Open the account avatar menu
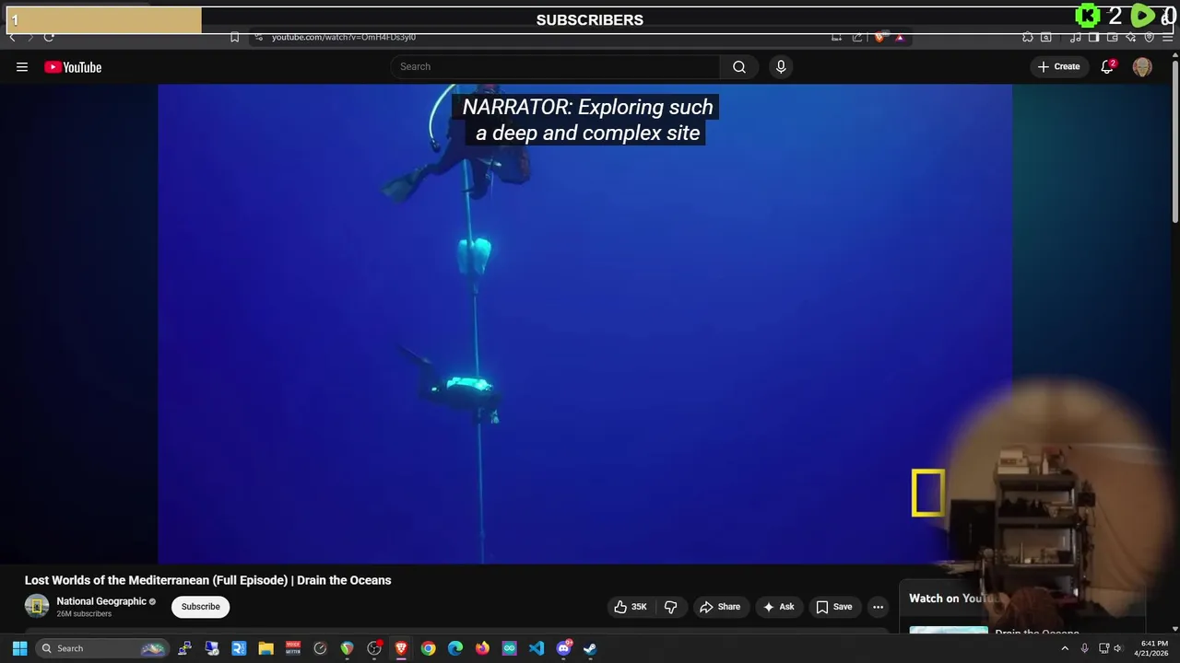The width and height of the screenshot is (1180, 663). (1142, 67)
